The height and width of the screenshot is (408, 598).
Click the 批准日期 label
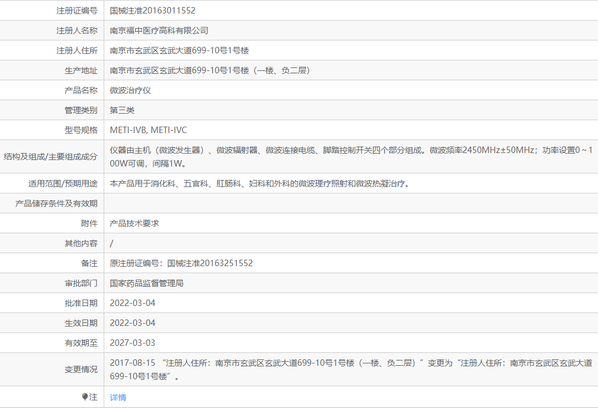click(x=81, y=303)
